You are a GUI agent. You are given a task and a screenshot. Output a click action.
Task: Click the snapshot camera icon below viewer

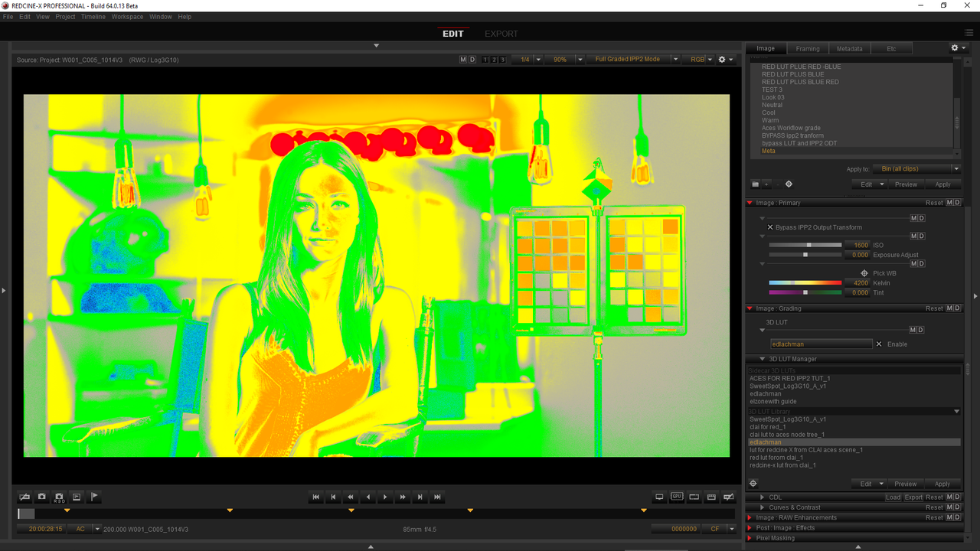42,497
